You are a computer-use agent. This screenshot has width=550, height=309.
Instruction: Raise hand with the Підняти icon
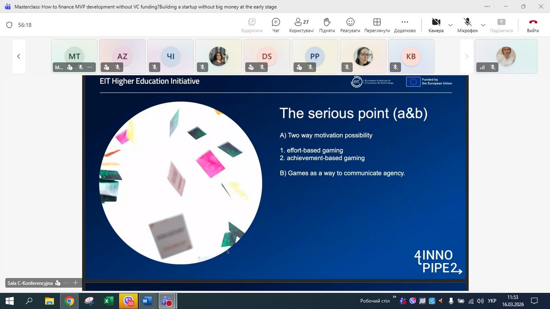coord(327,22)
